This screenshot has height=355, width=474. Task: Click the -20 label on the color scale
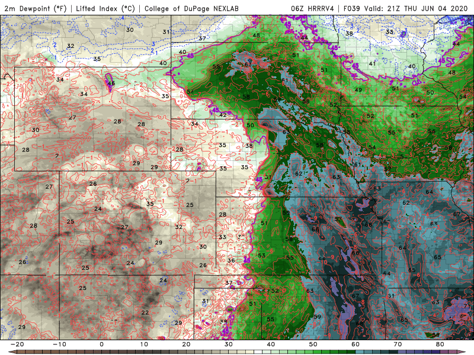click(17, 344)
